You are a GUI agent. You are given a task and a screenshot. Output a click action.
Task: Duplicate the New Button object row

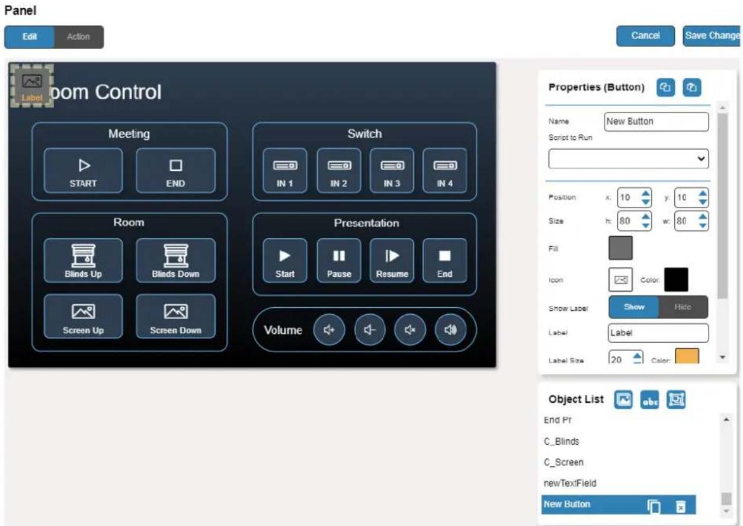pos(654,506)
